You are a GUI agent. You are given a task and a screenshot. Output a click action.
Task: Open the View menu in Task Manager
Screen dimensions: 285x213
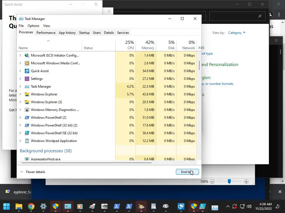coord(46,26)
